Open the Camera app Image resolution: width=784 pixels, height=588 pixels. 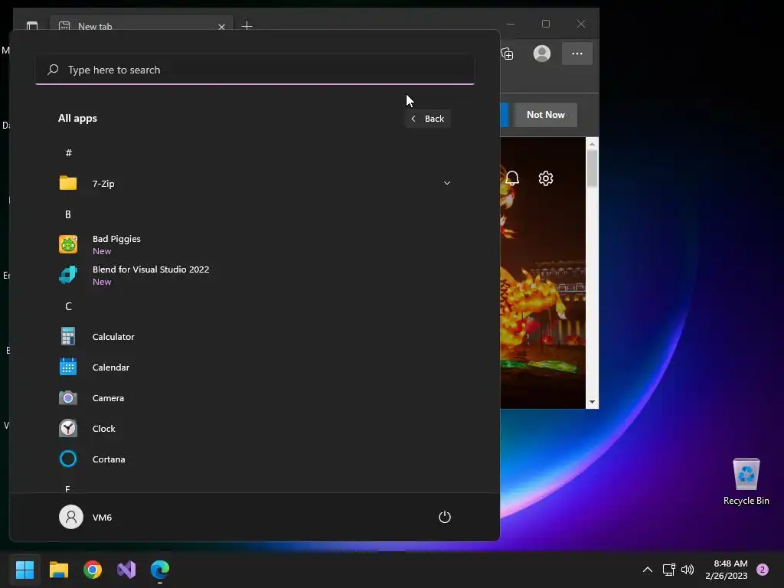click(254, 398)
